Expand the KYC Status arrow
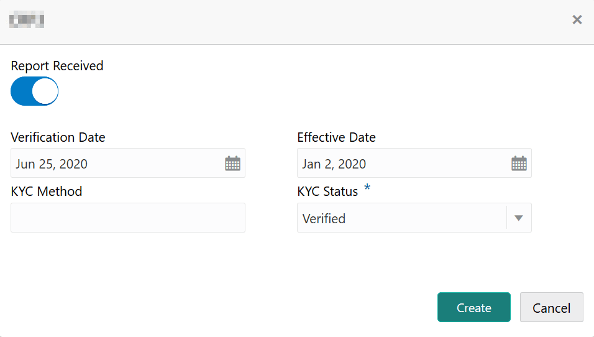 click(x=519, y=218)
